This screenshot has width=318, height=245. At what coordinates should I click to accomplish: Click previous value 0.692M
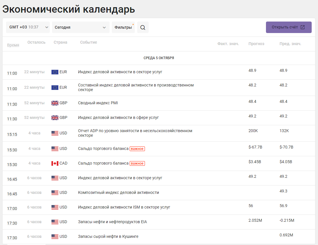(286, 235)
